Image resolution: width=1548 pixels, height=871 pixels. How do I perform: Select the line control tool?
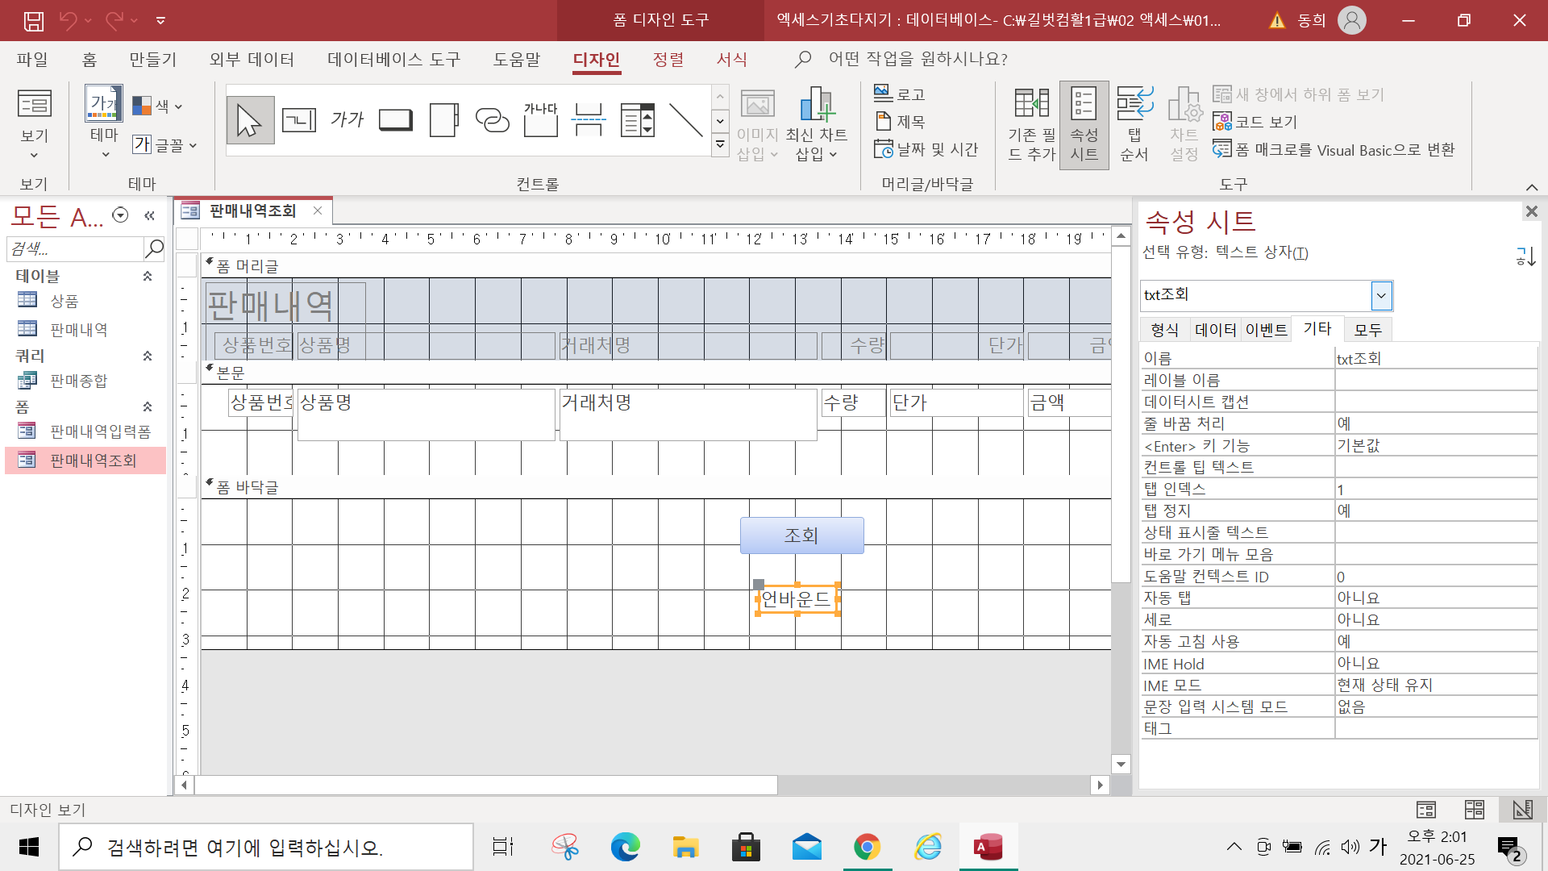click(x=686, y=121)
